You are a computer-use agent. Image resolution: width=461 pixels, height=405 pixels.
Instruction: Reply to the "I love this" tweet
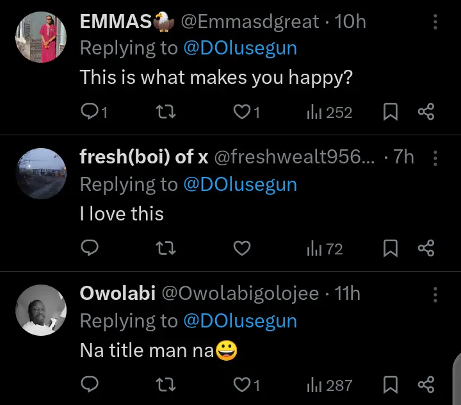(90, 248)
